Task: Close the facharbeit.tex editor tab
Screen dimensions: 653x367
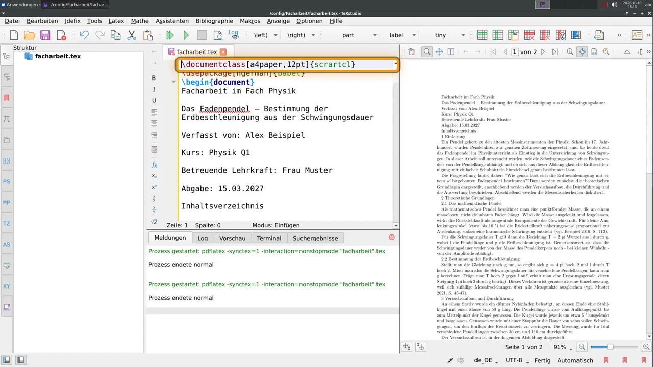Action: 223,52
